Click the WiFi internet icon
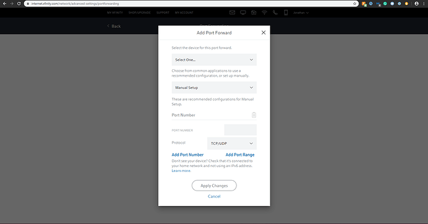428x224 pixels. (264, 12)
